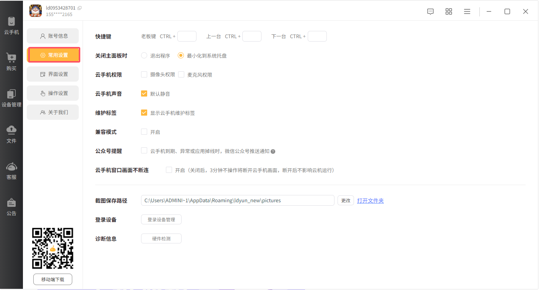Enable 兼容模式 compatibility mode checkbox

(144, 132)
